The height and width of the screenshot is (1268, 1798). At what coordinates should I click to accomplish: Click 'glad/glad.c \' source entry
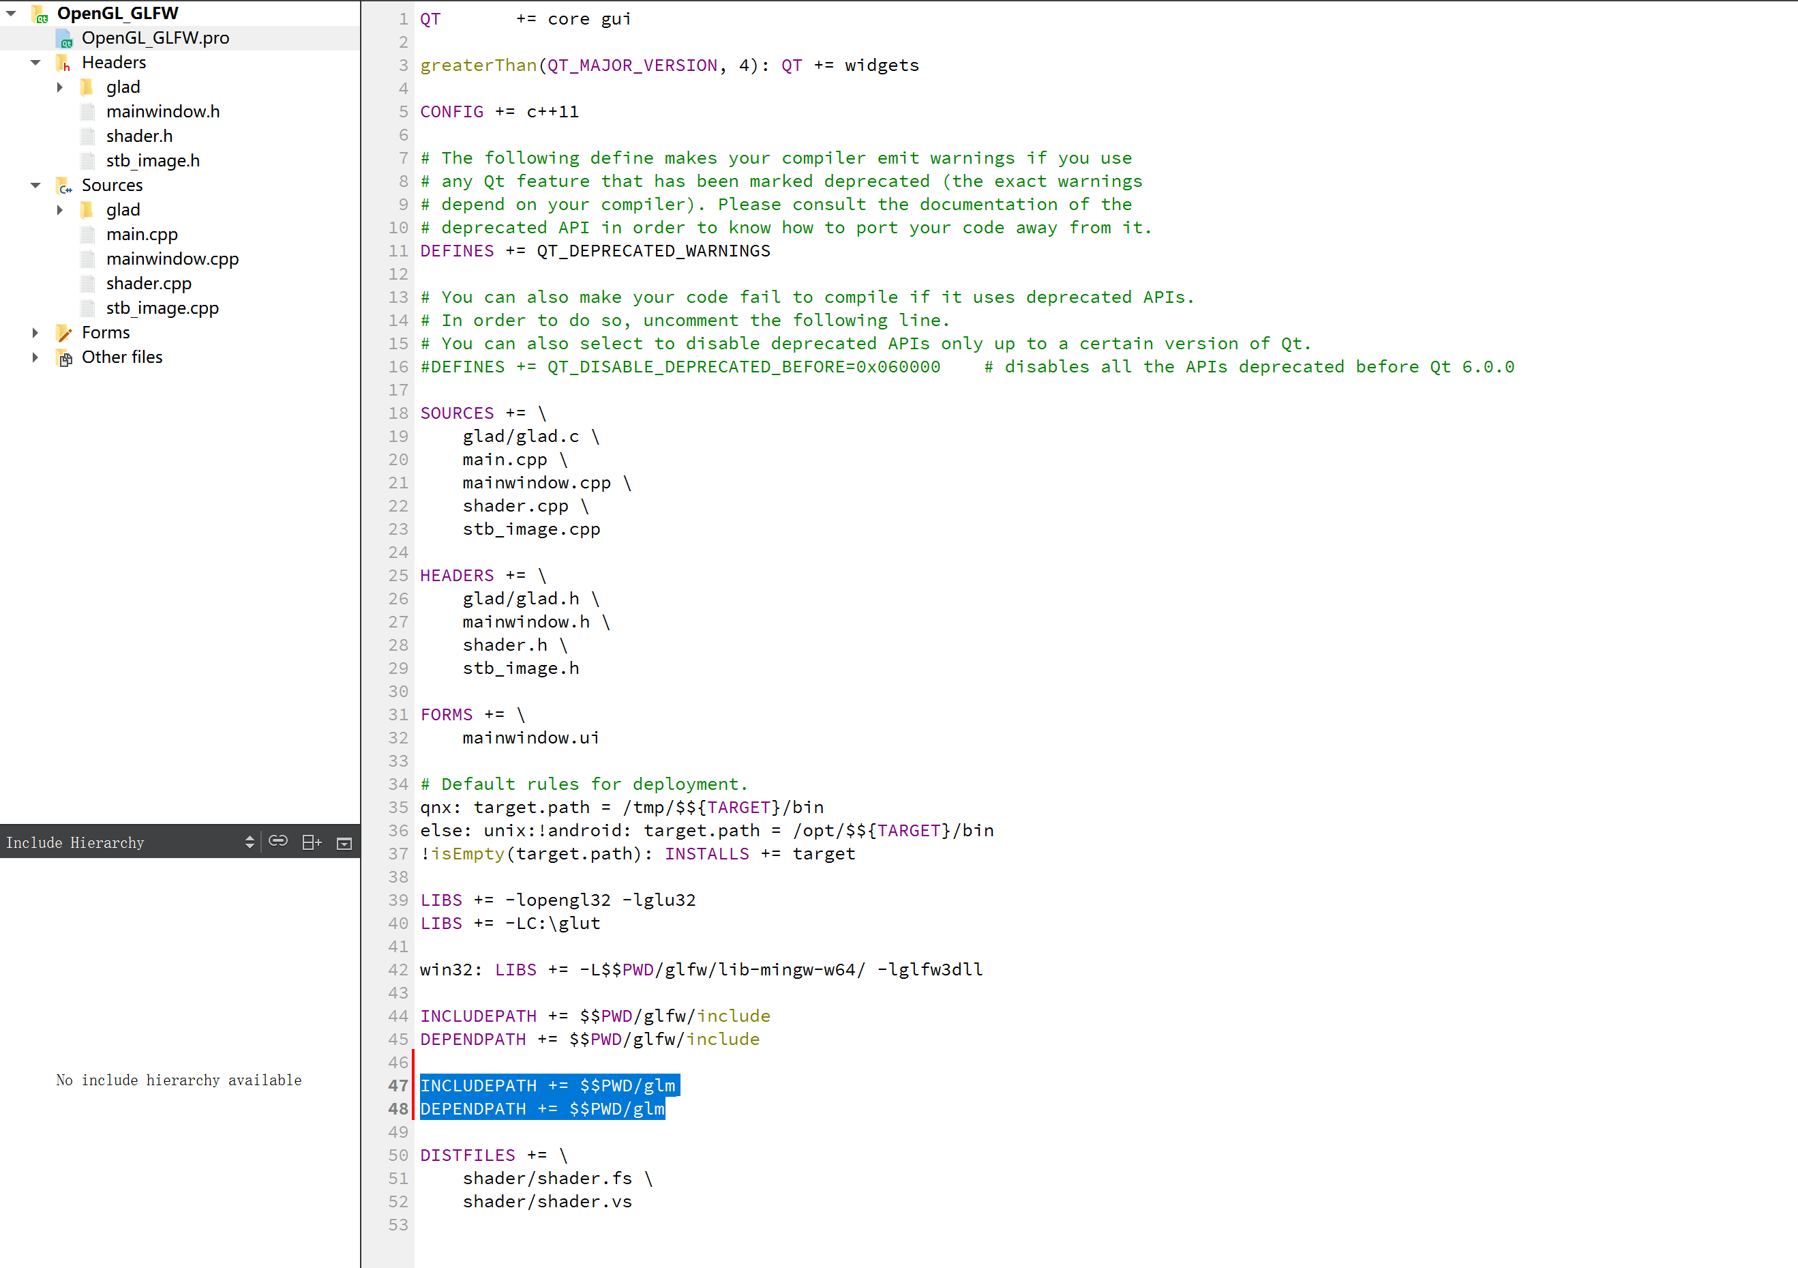[x=531, y=437]
